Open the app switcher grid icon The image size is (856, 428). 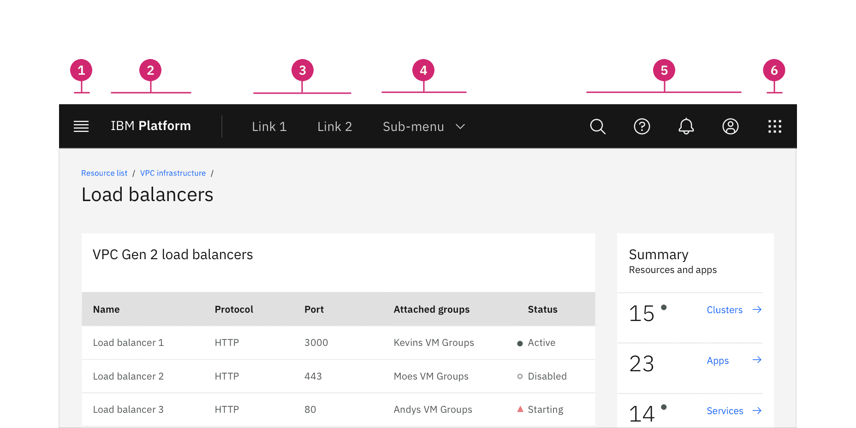775,126
